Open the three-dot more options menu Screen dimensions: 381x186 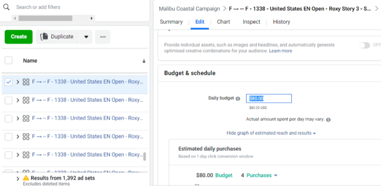click(103, 37)
